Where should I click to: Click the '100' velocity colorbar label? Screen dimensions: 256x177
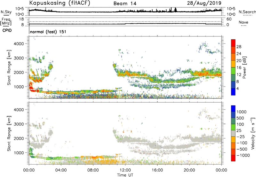click(x=240, y=124)
